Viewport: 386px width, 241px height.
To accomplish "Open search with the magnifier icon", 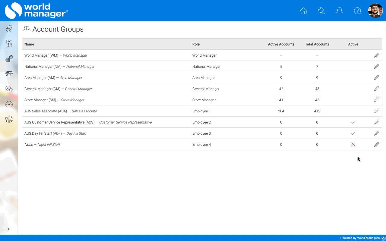I will coord(321,11).
